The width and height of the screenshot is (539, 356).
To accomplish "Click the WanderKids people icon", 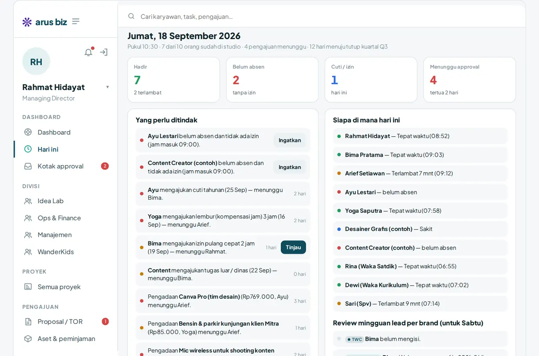I will pyautogui.click(x=28, y=252).
